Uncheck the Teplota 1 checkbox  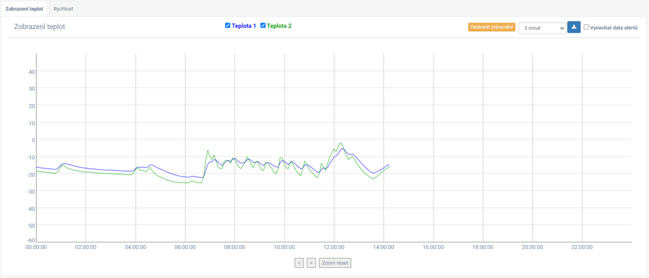tap(228, 25)
